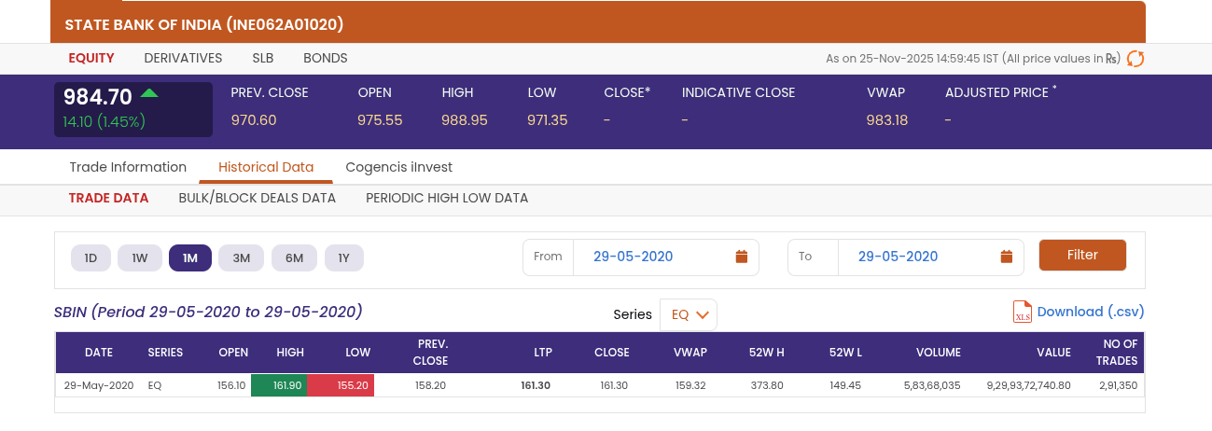Click the green price up arrow

pos(149,93)
